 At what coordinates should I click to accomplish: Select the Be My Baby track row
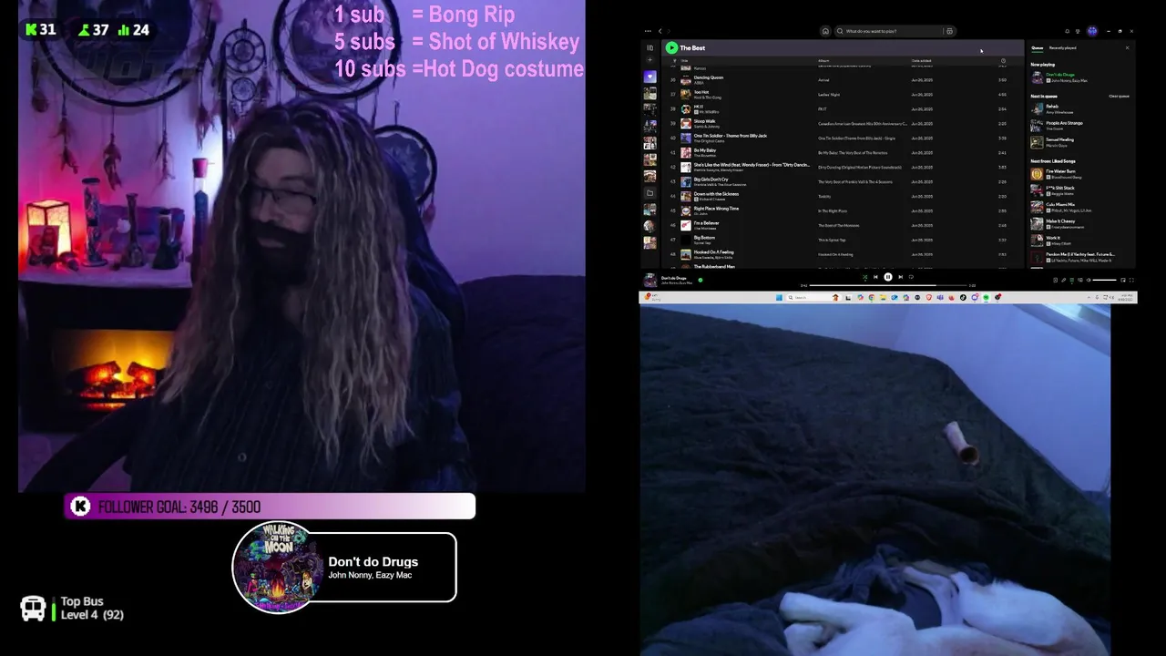tap(838, 152)
